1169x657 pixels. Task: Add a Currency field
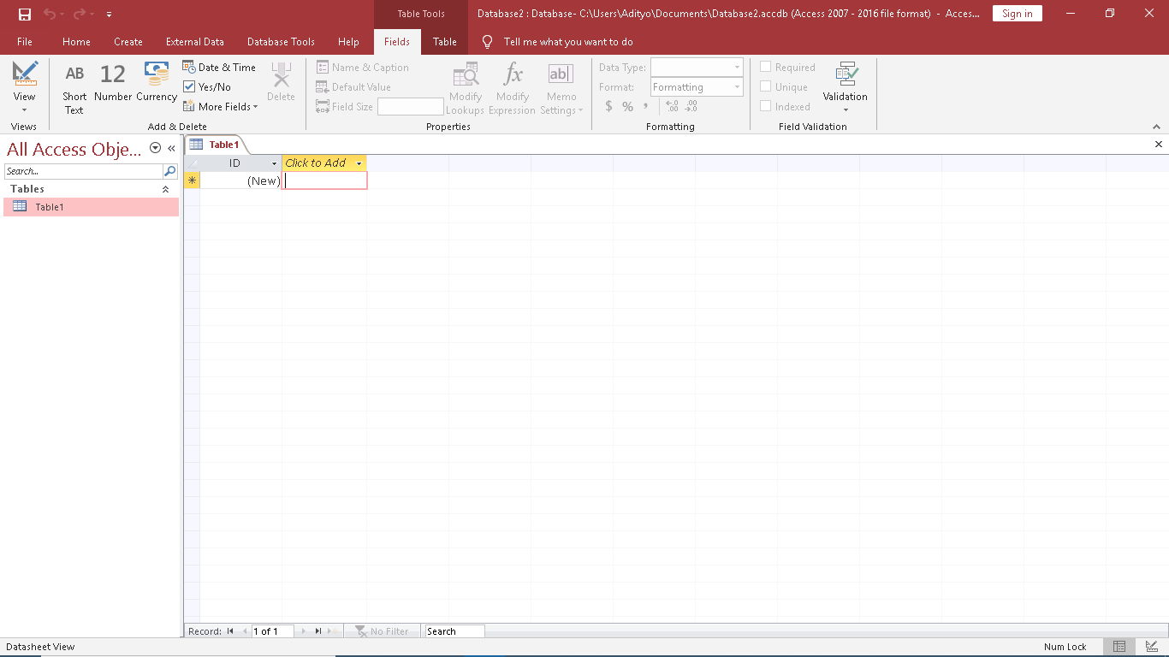157,84
